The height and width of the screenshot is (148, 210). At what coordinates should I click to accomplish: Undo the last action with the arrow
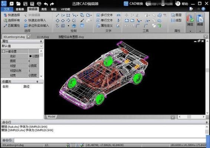(x=46, y=4)
